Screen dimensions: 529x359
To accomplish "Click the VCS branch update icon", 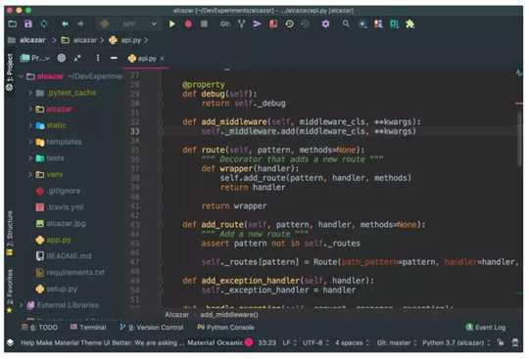I will click(241, 23).
